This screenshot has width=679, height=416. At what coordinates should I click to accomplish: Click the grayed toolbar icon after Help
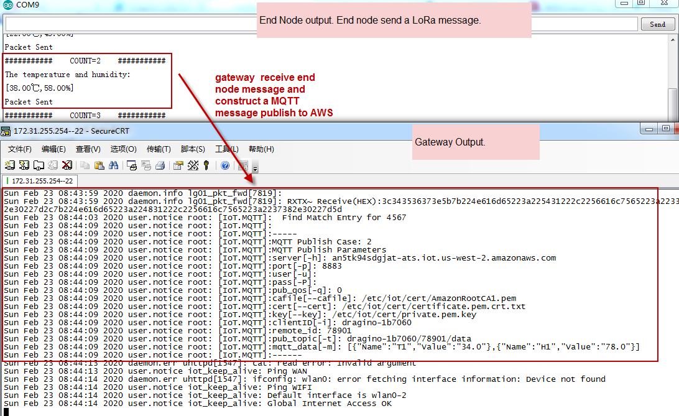tap(243, 165)
